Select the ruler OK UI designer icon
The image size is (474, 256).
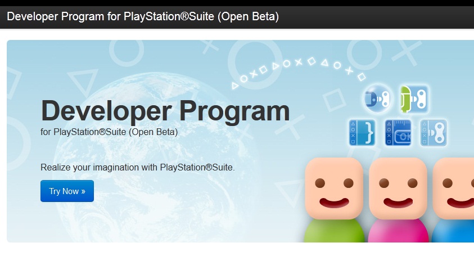pyautogui.click(x=398, y=133)
